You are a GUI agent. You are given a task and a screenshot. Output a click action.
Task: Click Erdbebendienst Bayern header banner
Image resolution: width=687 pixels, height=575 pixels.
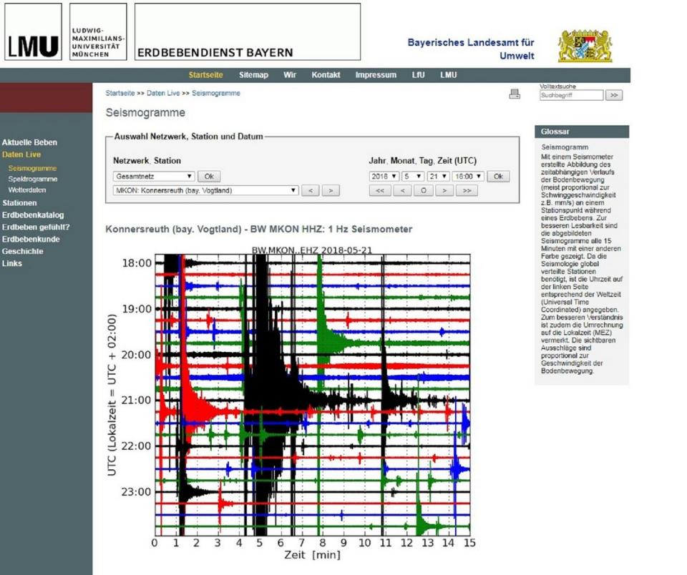coord(248,32)
